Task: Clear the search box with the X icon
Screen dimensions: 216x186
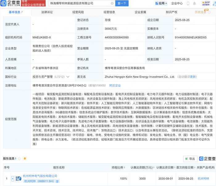Action: pyautogui.click(x=112, y=3)
